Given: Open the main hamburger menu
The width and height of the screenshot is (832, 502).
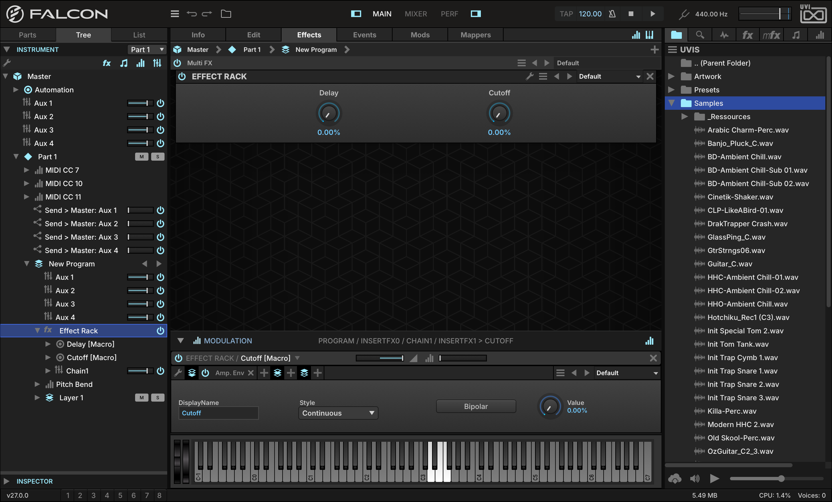Looking at the screenshot, I should click(x=175, y=14).
